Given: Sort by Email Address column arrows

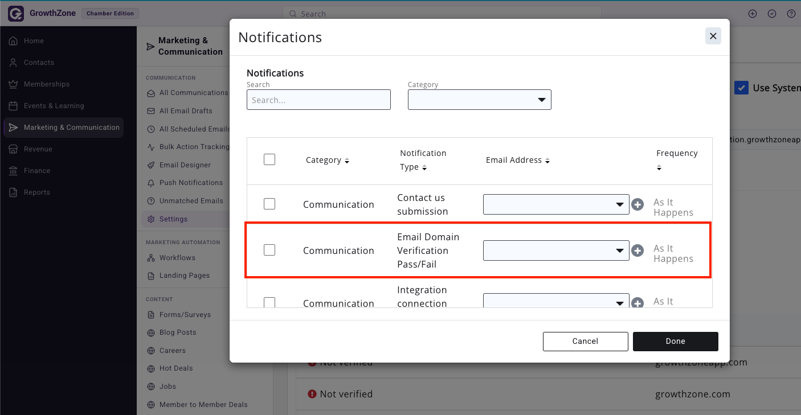Looking at the screenshot, I should point(547,161).
